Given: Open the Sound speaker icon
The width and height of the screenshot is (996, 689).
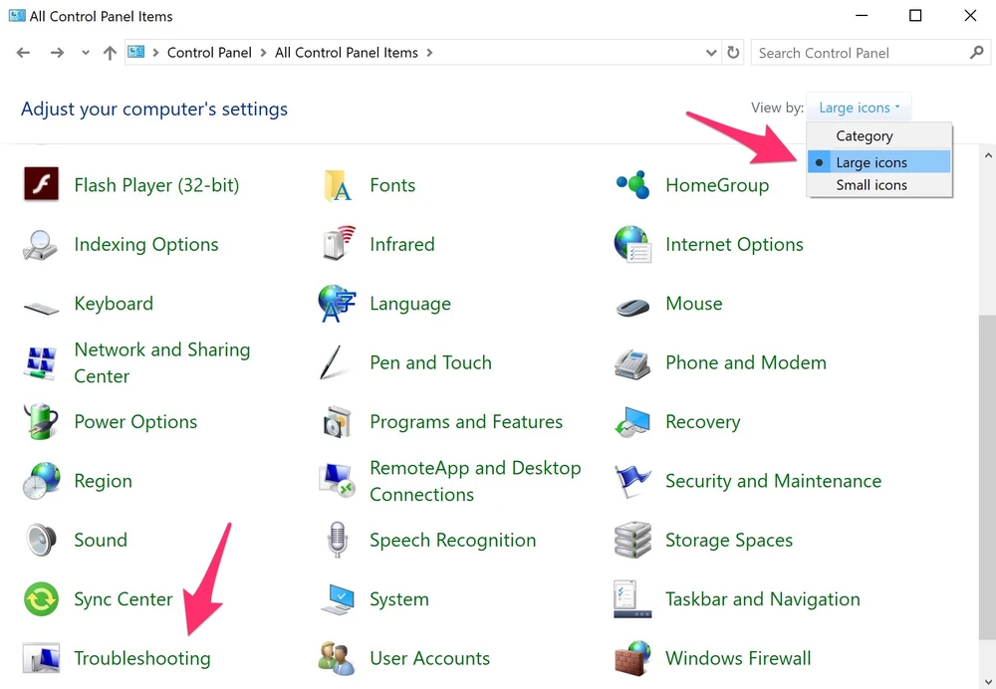Looking at the screenshot, I should tap(41, 541).
